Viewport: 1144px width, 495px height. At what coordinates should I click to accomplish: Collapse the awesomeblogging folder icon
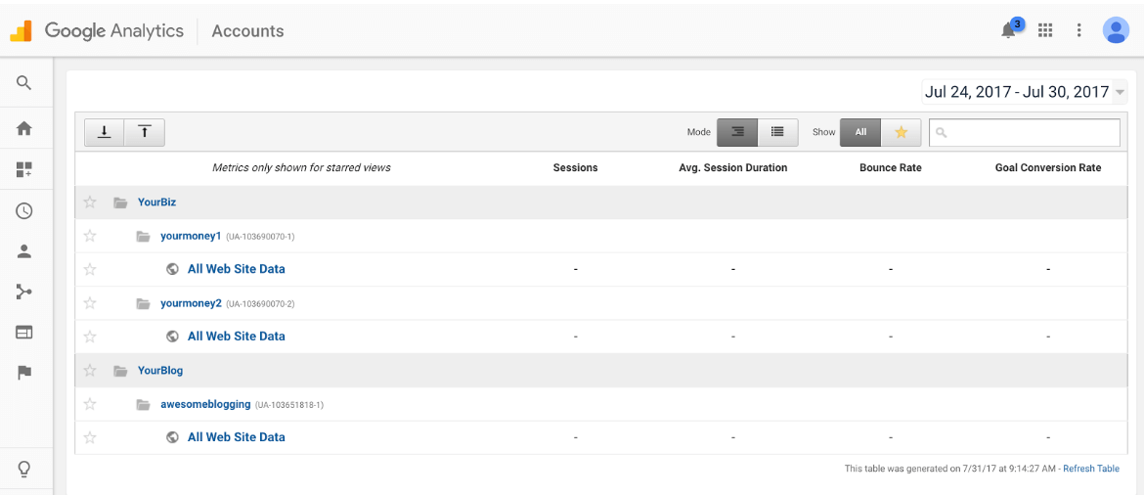coord(144,404)
